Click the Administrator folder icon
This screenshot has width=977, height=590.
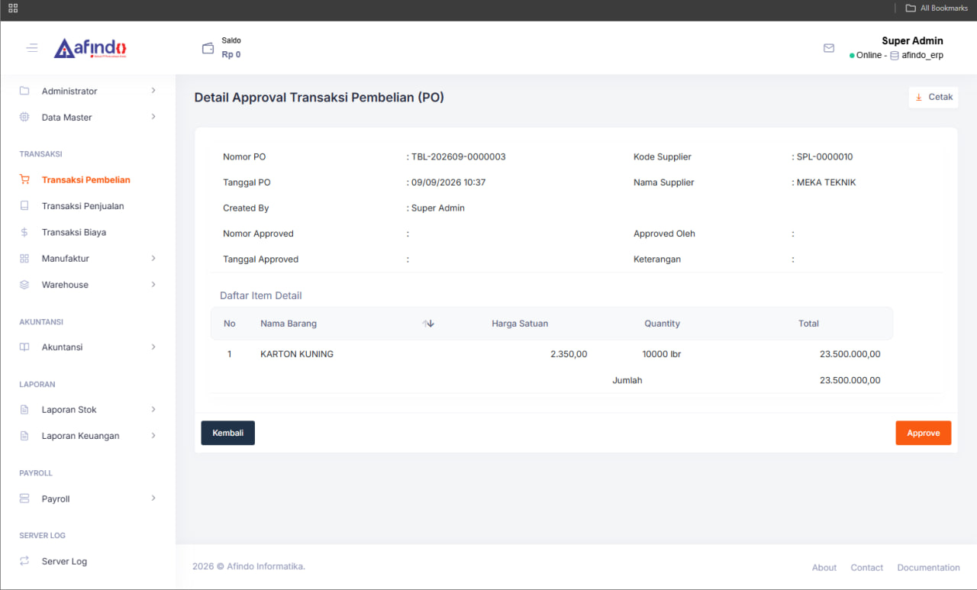(24, 91)
